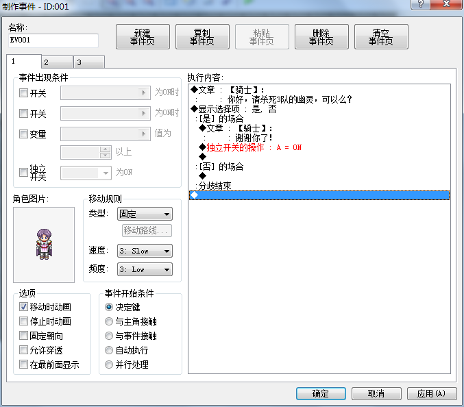Check the 停止时动画 option

pyautogui.click(x=23, y=321)
